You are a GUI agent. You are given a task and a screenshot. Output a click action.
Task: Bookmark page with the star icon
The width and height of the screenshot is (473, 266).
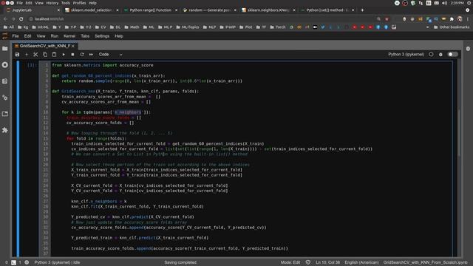pyautogui.click(x=387, y=18)
